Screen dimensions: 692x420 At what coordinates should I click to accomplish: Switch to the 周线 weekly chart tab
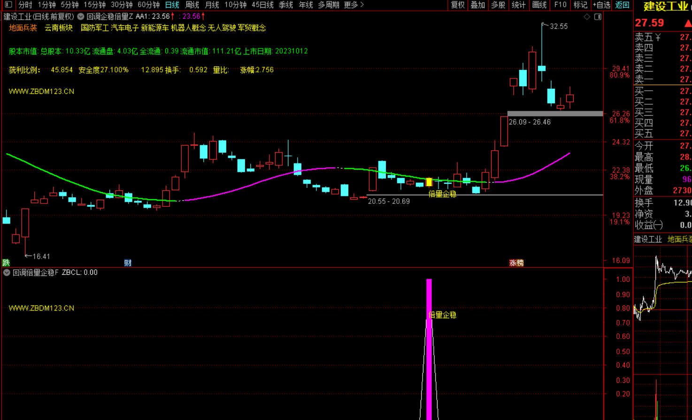tap(192, 5)
